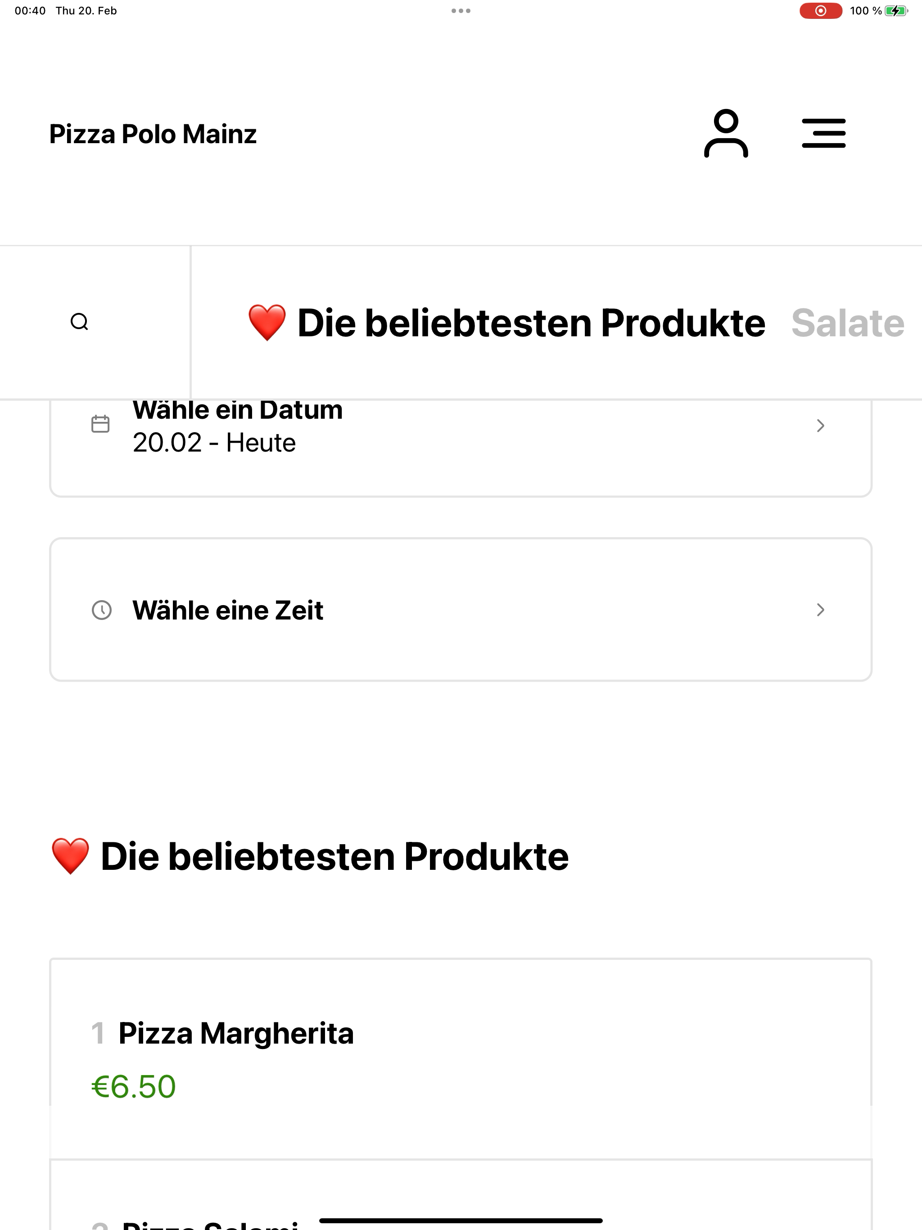Tap the clock icon beside Wähle eine Zeit
The height and width of the screenshot is (1230, 922).
tap(102, 610)
